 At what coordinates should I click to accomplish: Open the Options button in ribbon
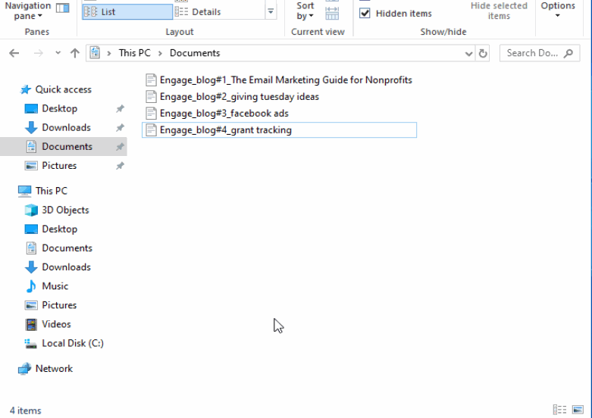pyautogui.click(x=558, y=11)
